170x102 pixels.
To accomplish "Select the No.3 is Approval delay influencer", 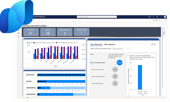I will click(x=98, y=77).
